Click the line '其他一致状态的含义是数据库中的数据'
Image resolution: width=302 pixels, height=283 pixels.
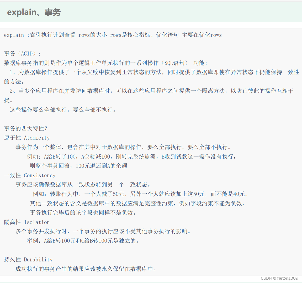[x=137, y=203]
